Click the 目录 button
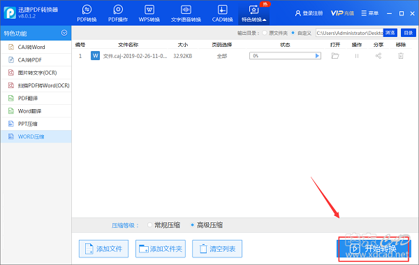Viewport: 419px width, 265px height. click(x=409, y=33)
